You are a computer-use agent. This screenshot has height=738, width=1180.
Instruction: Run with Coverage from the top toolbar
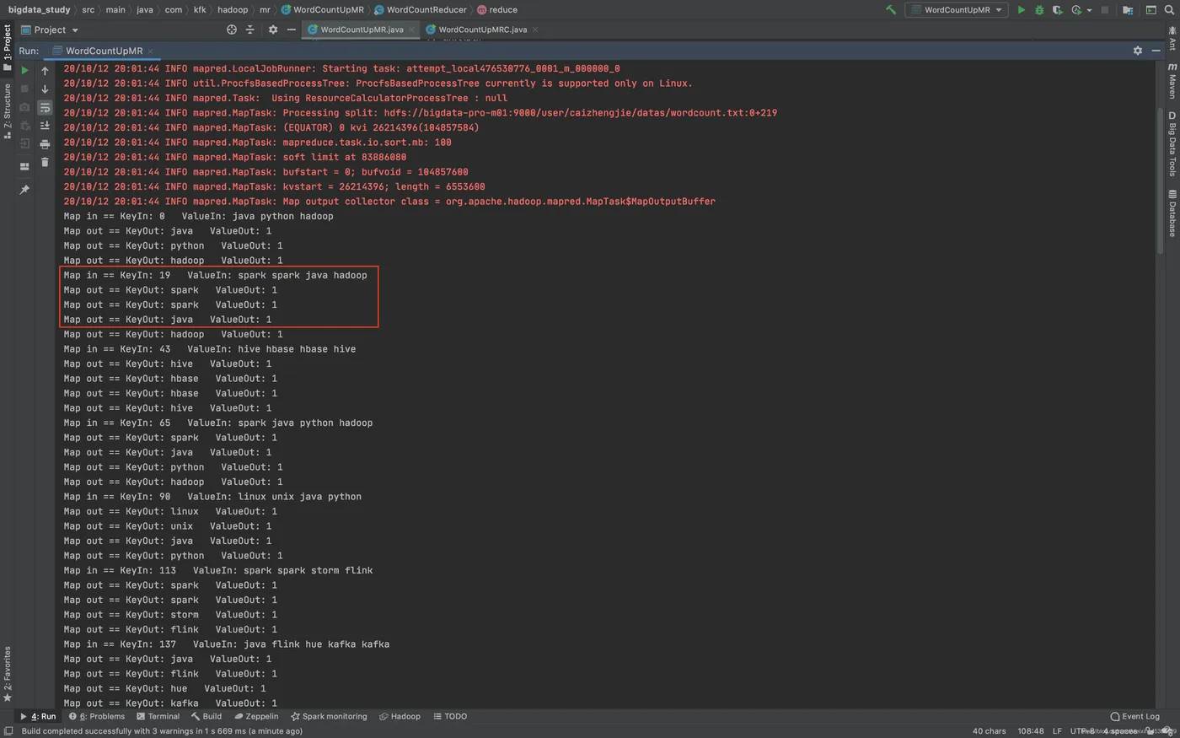pyautogui.click(x=1057, y=10)
